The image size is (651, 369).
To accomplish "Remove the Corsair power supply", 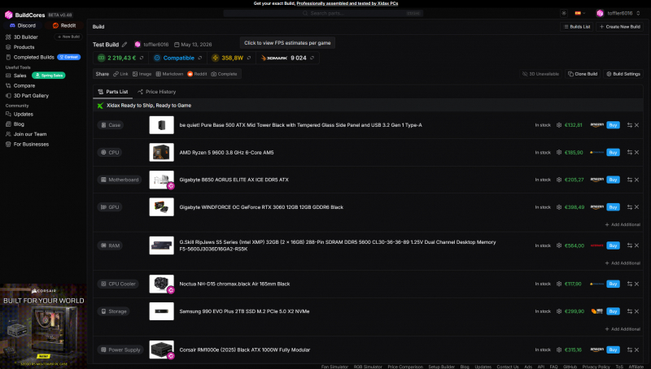I will [636, 349].
